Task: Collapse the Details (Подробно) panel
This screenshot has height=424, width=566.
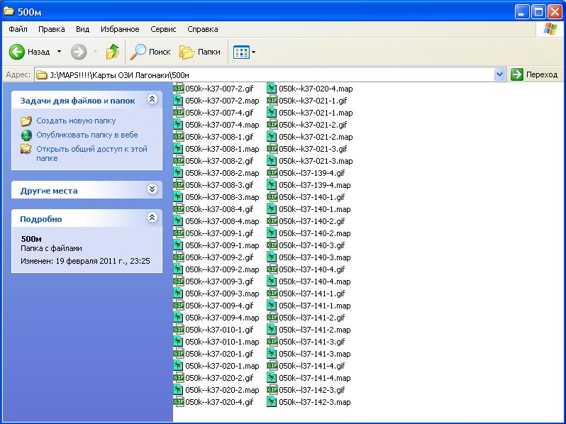Action: [152, 218]
